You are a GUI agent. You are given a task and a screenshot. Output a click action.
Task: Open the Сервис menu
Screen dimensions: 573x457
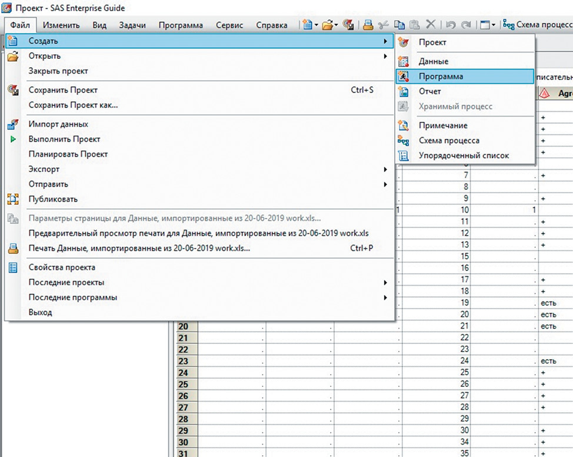point(229,25)
